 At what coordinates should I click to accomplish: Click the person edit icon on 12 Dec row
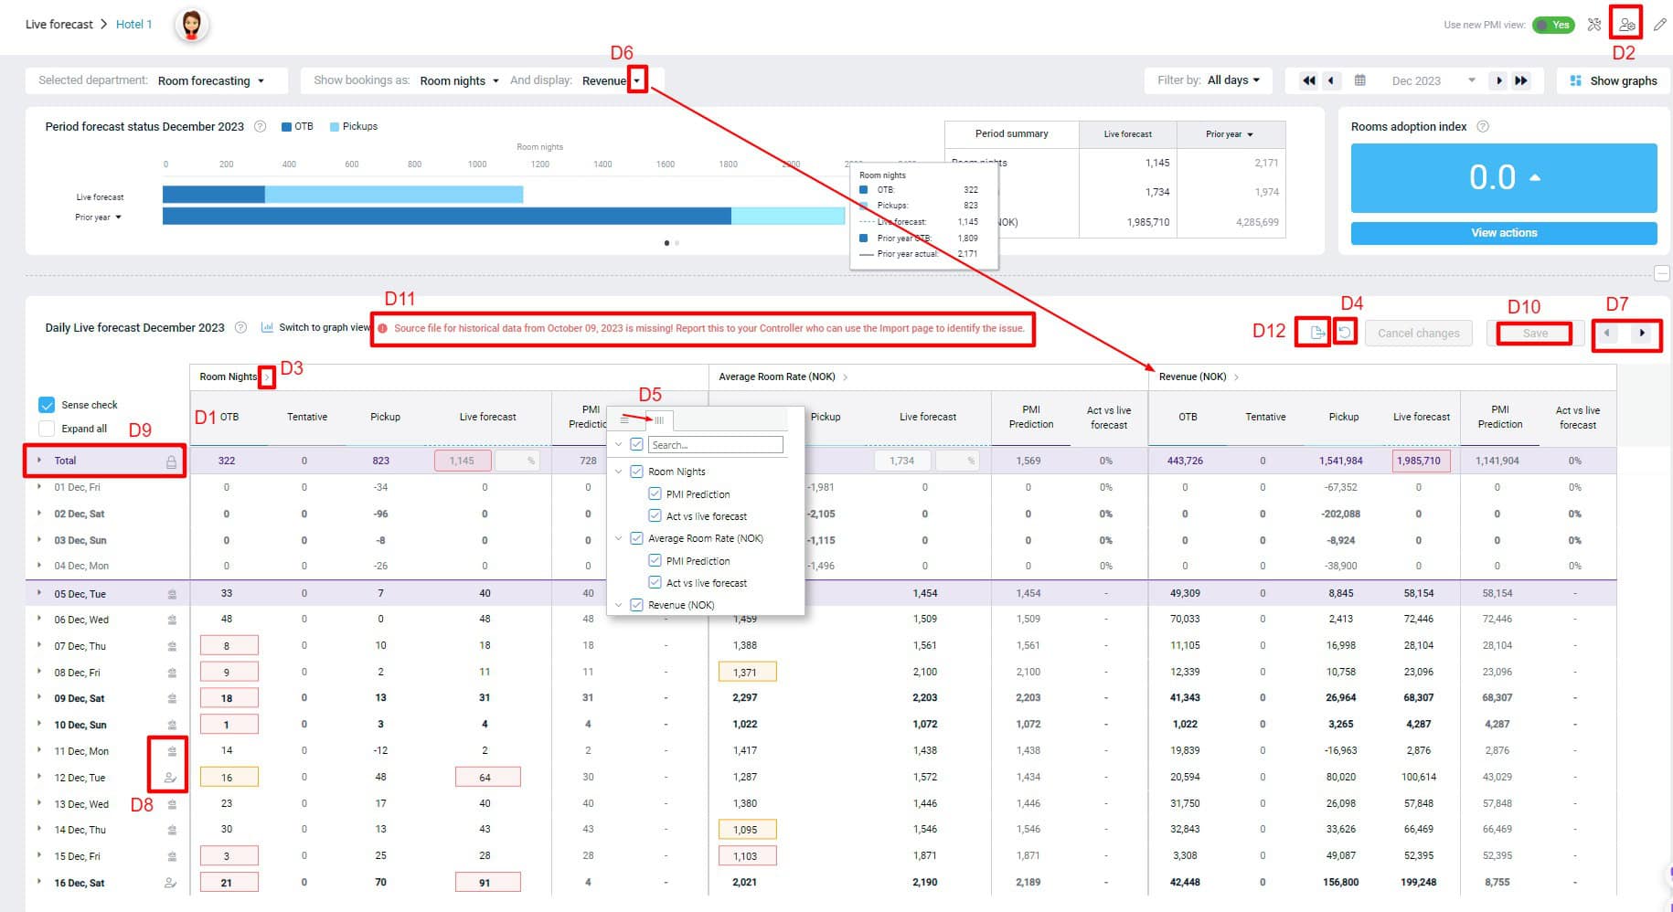[x=170, y=777]
